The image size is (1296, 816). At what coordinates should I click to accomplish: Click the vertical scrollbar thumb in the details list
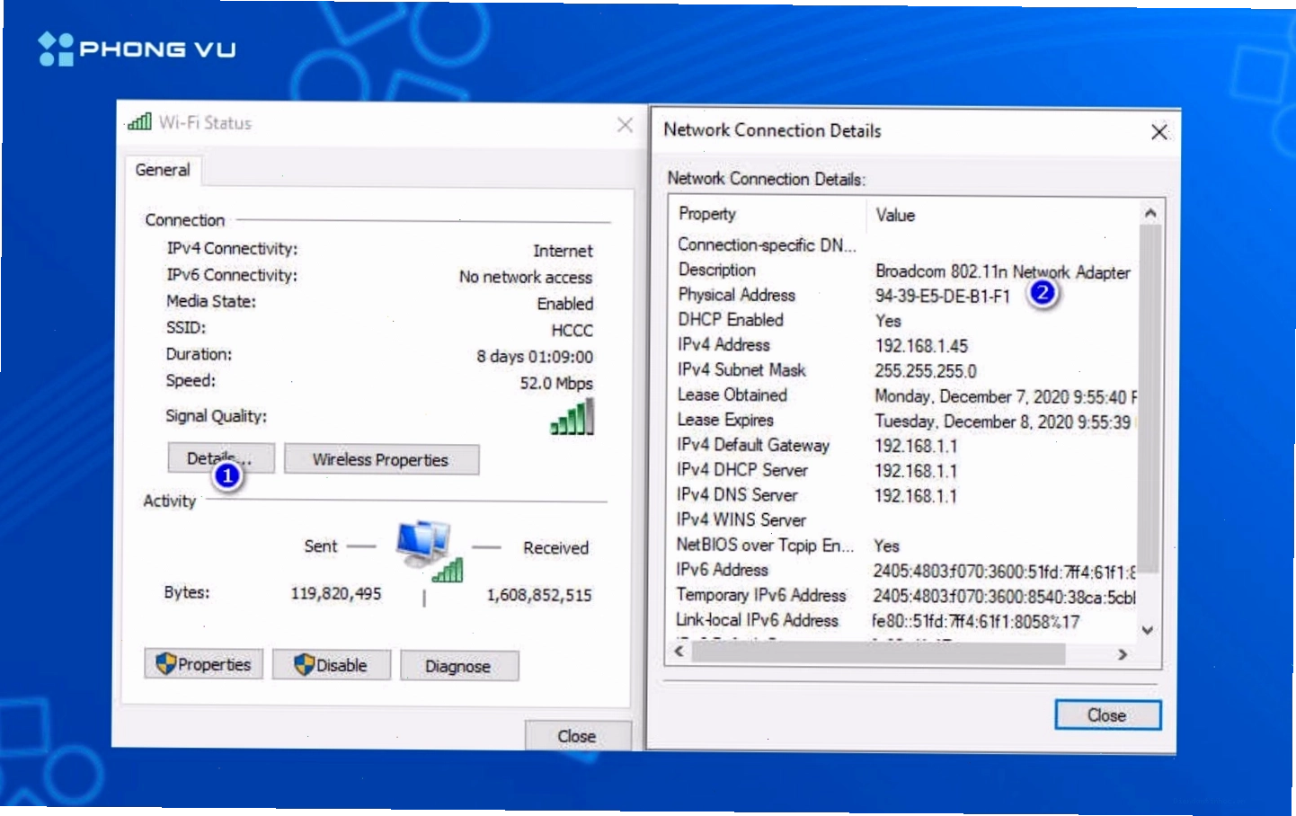click(1150, 399)
